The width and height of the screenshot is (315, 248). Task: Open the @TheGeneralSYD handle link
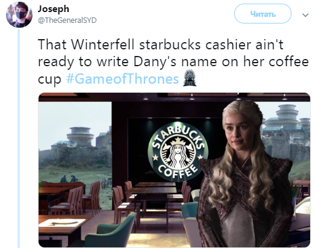[67, 20]
